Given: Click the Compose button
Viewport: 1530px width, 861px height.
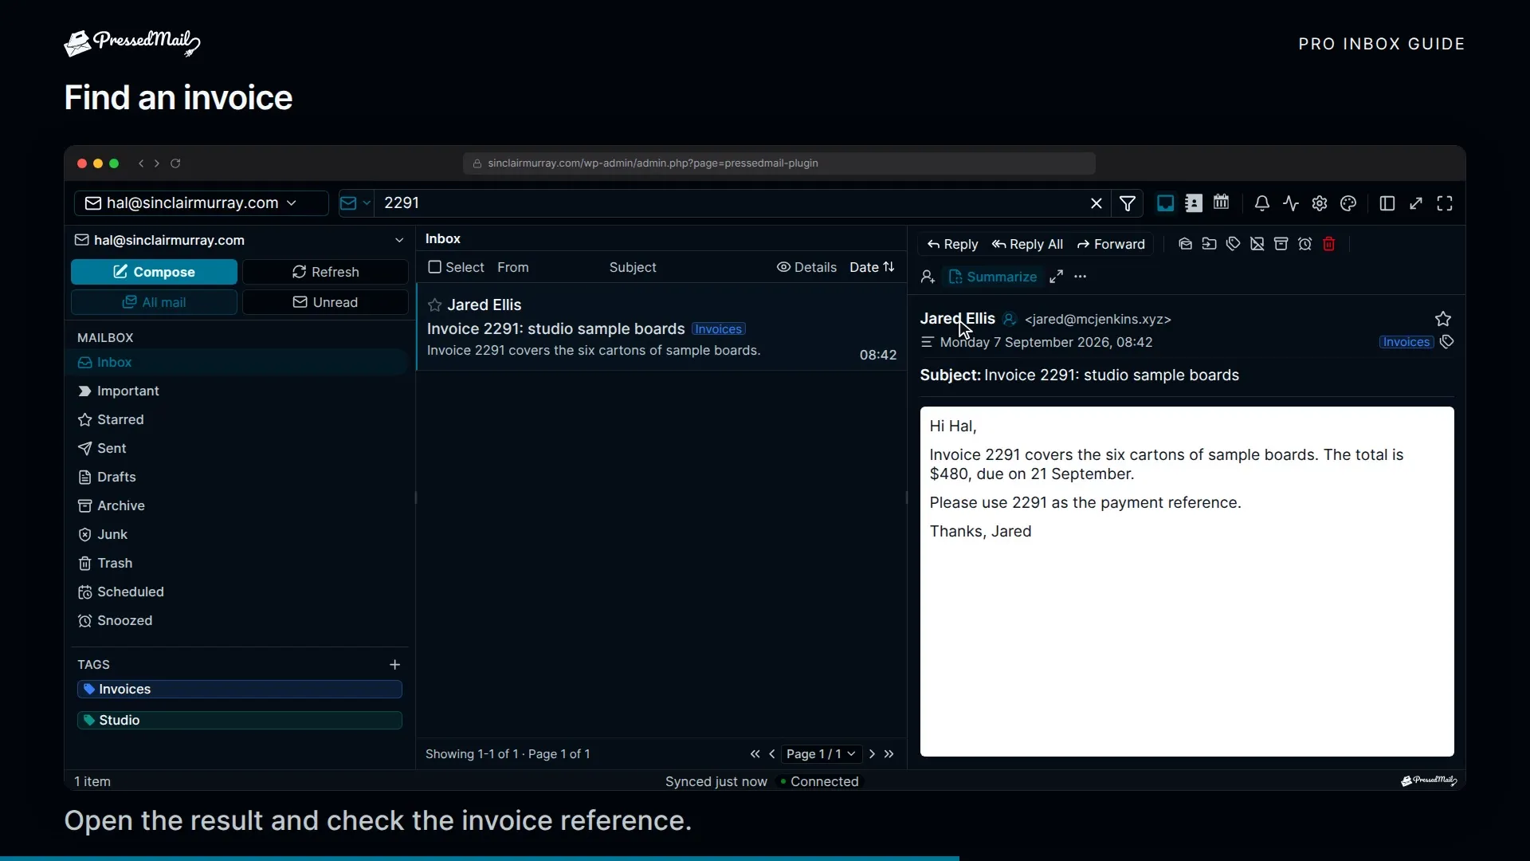Looking at the screenshot, I should 154,272.
